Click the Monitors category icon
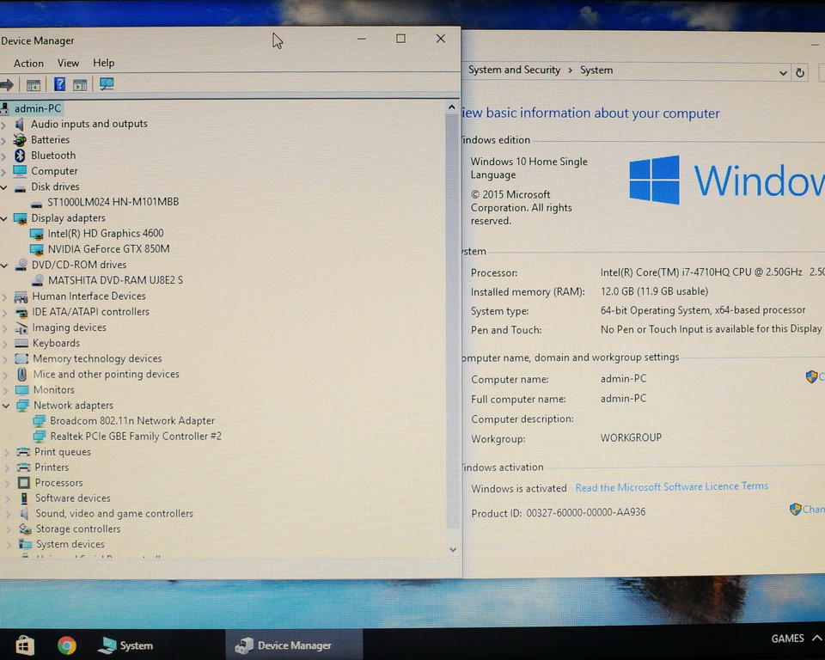 point(22,390)
